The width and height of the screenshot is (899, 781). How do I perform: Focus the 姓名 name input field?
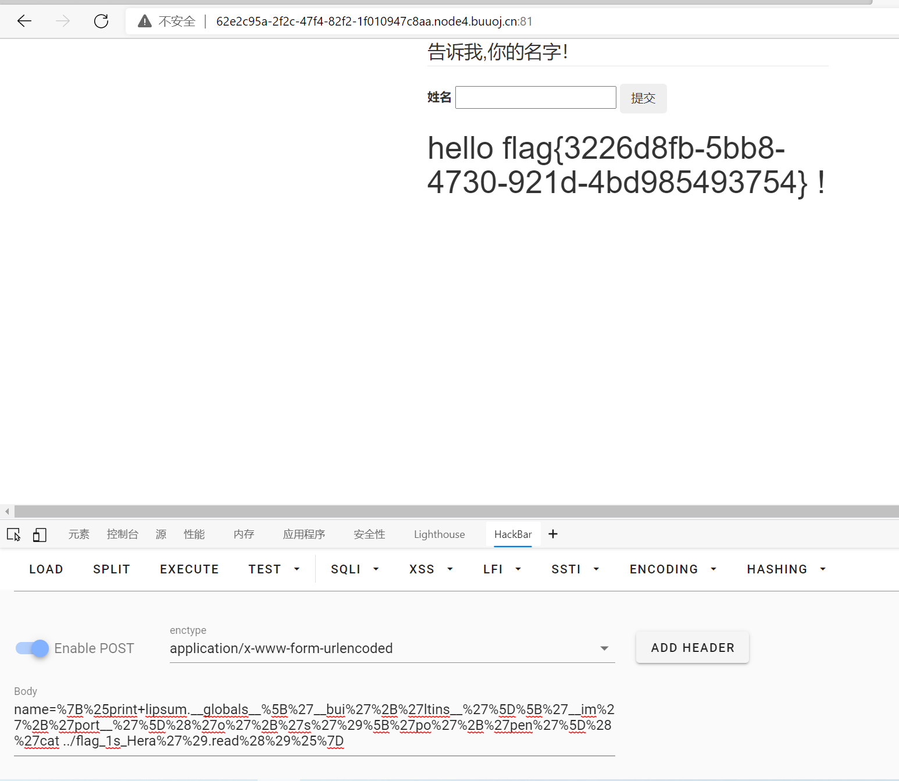(x=536, y=97)
